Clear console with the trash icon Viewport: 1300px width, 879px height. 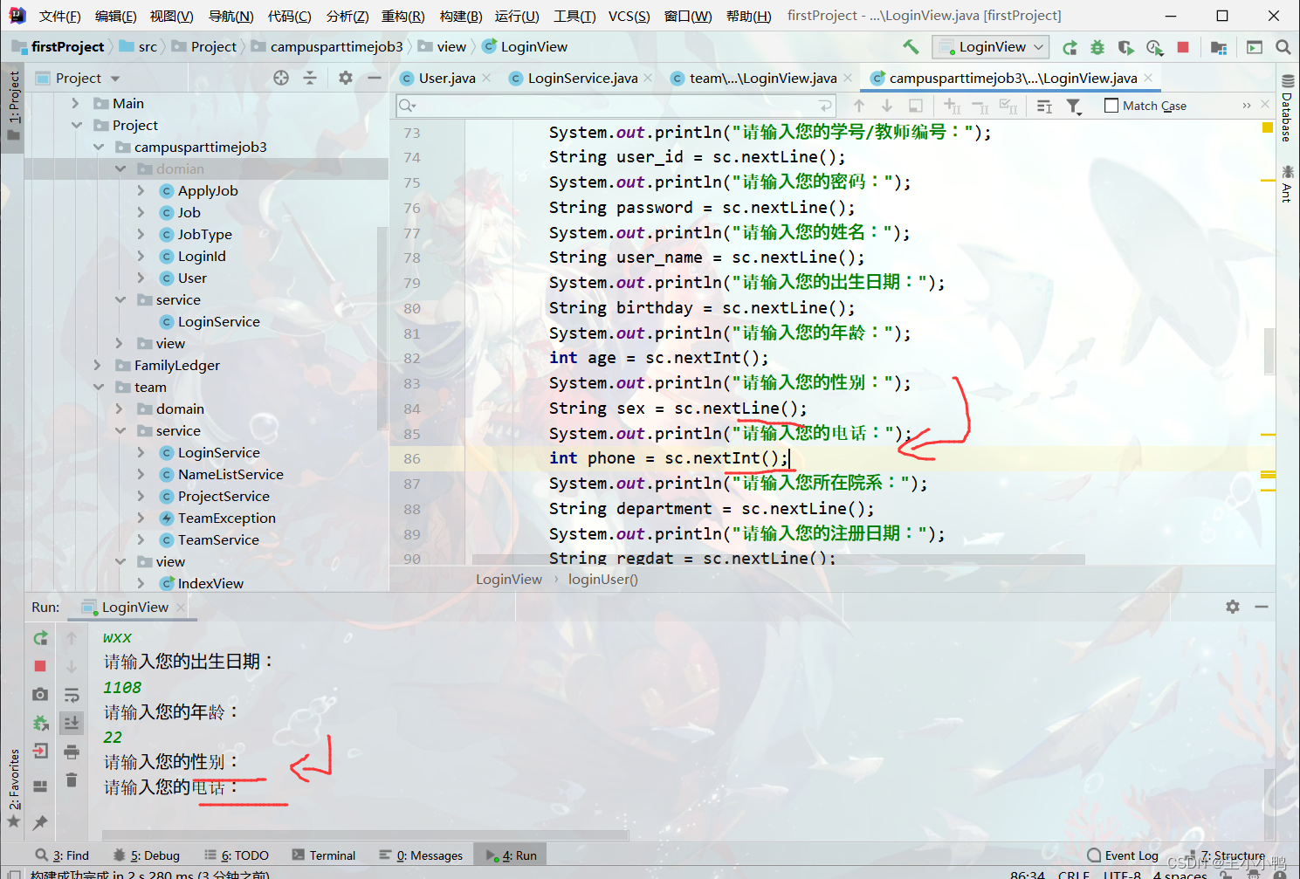(x=72, y=779)
